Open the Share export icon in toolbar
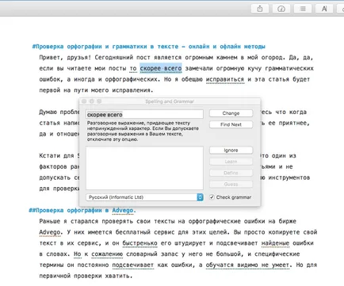 point(260,9)
